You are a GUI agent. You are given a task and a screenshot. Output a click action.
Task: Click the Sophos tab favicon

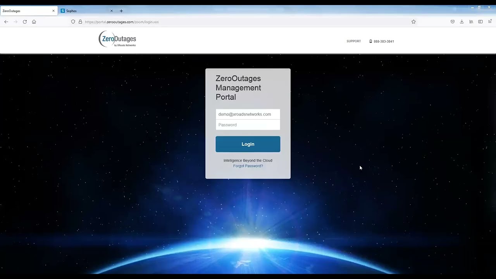click(x=63, y=11)
